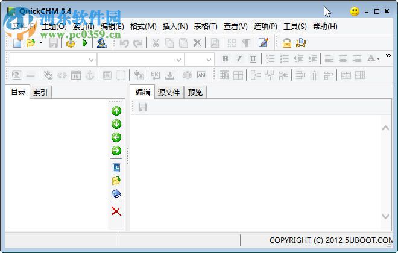This screenshot has height=253, width=398.
Task: Click the insert table grid icon
Action: 238,75
